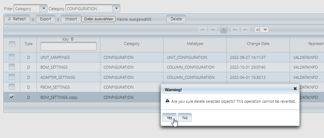Refresh the table contents
The height and width of the screenshot is (138, 324).
point(17,19)
